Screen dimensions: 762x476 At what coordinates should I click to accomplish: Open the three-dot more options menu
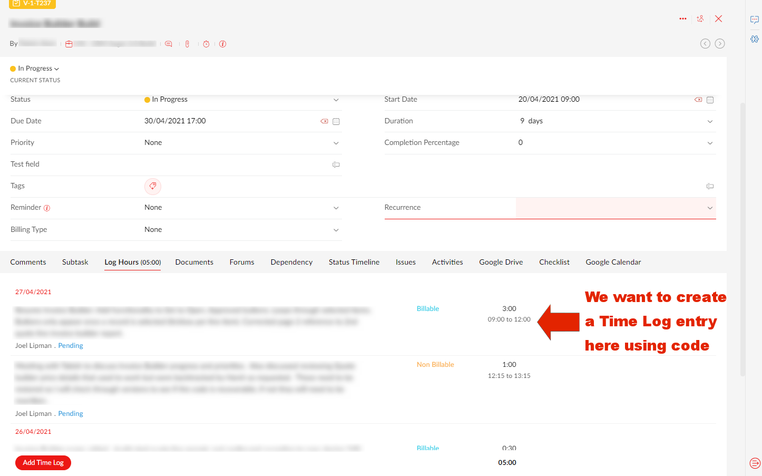(x=683, y=19)
